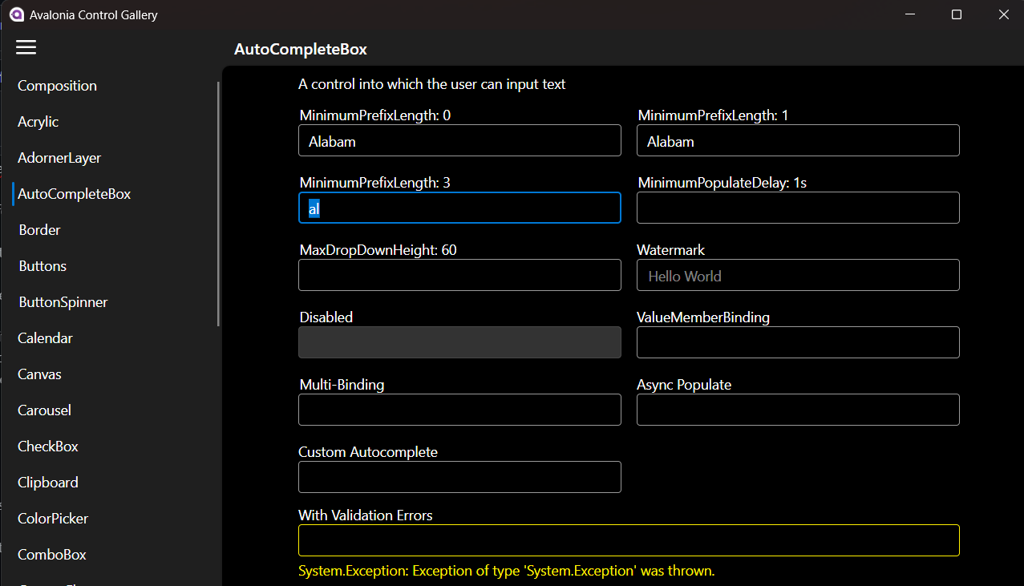Screen dimensions: 1024x586
Task: Open the Acrylic gallery page
Action: (37, 121)
